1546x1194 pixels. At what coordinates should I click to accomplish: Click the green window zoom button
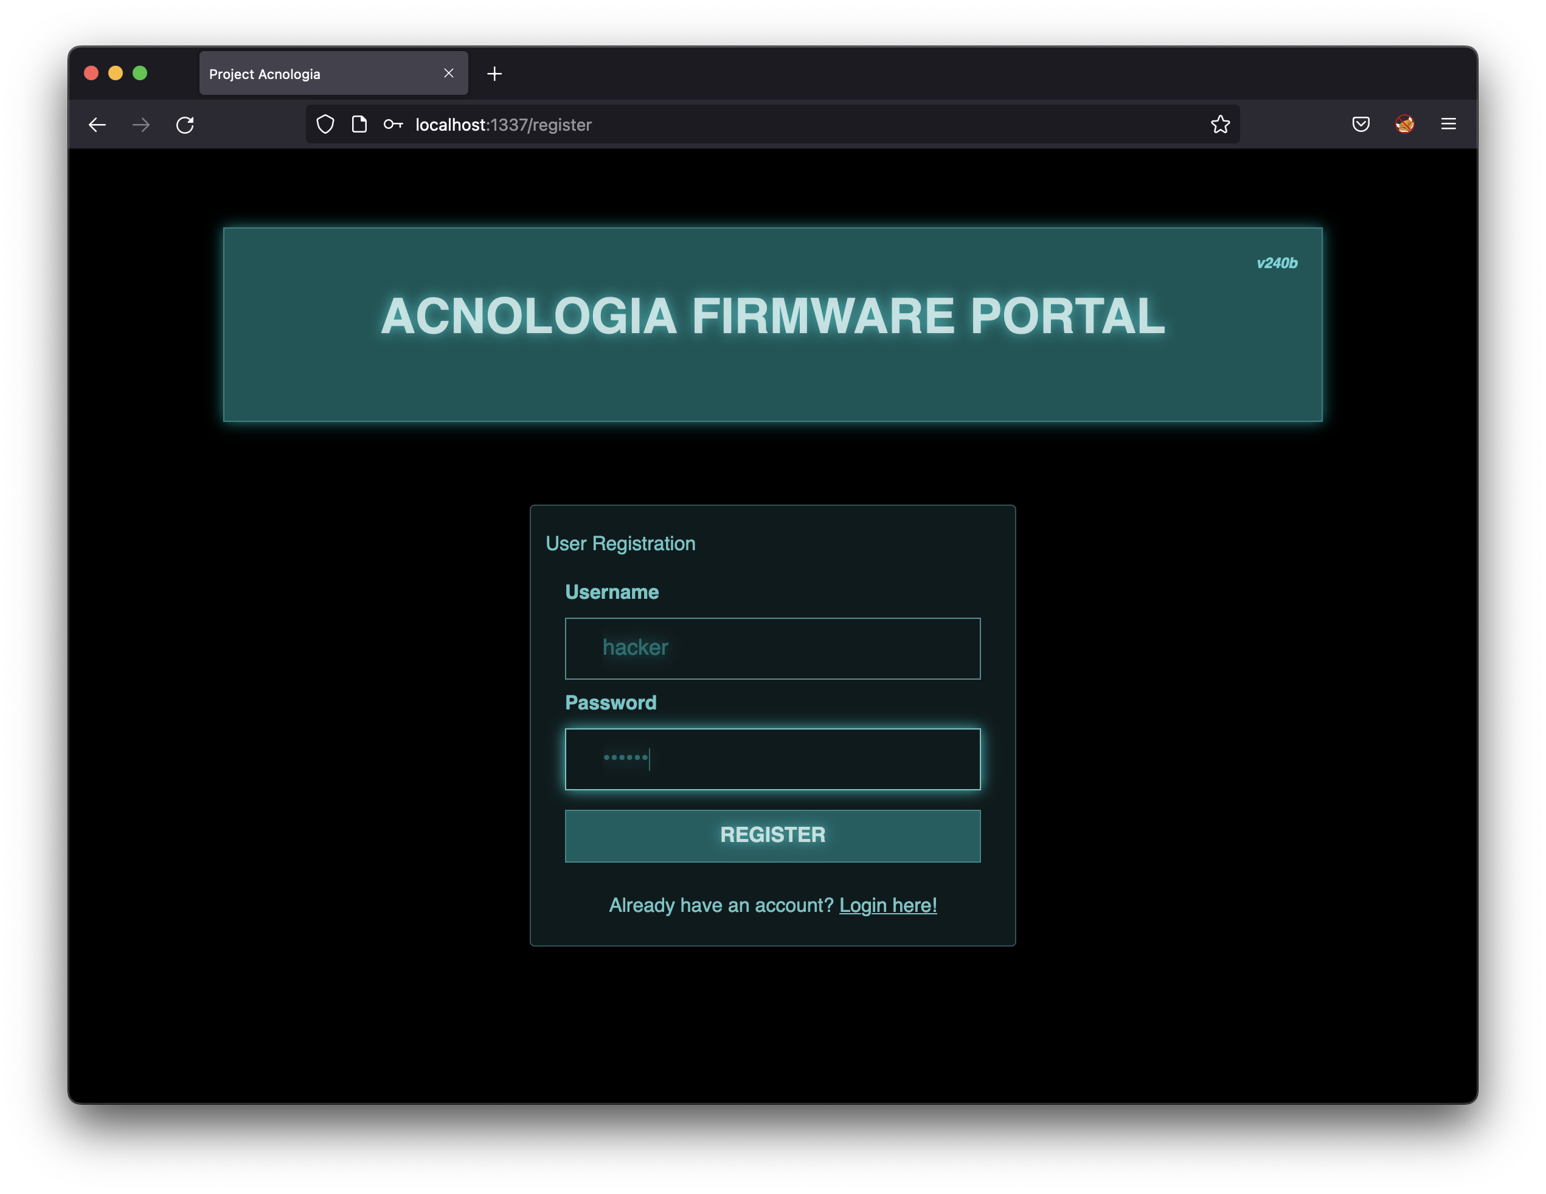[140, 73]
